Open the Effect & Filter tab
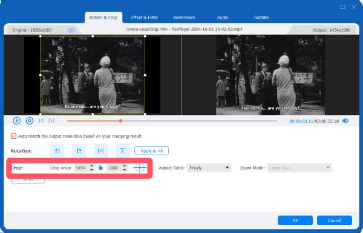This screenshot has width=363, height=233. tap(144, 18)
